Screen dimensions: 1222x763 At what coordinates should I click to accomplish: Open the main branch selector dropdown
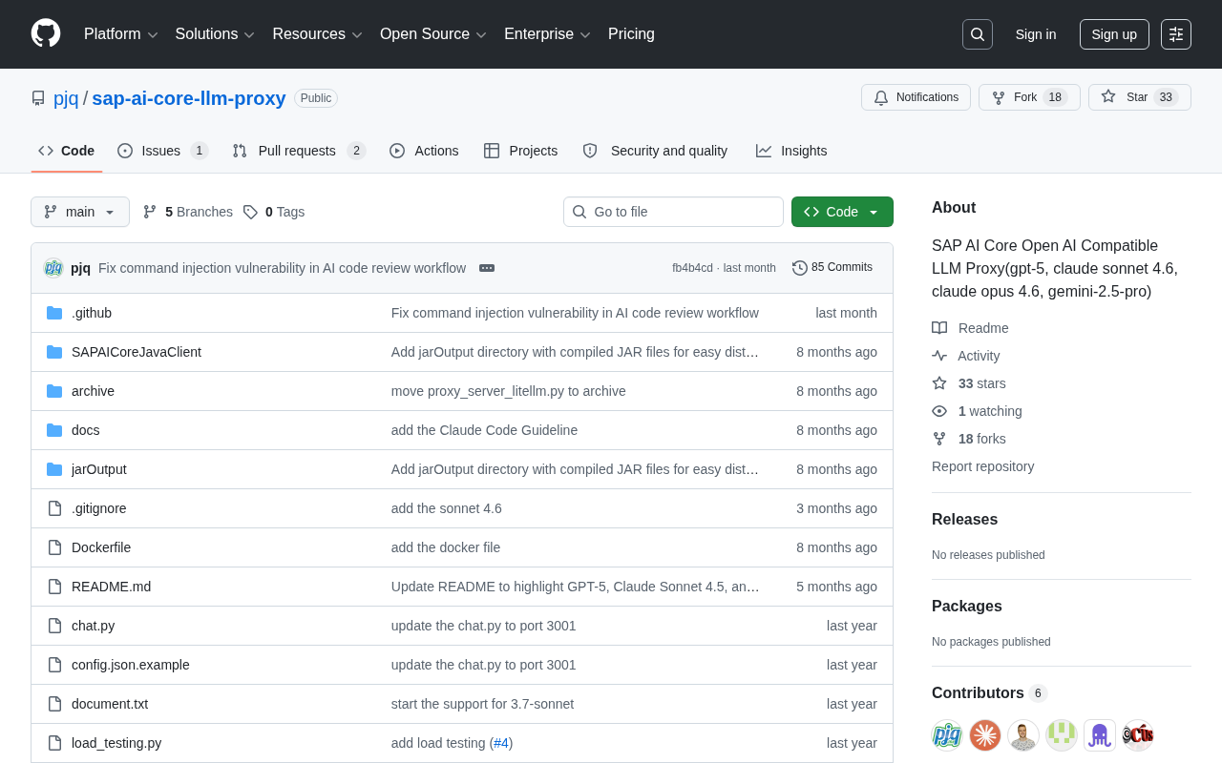click(x=80, y=212)
